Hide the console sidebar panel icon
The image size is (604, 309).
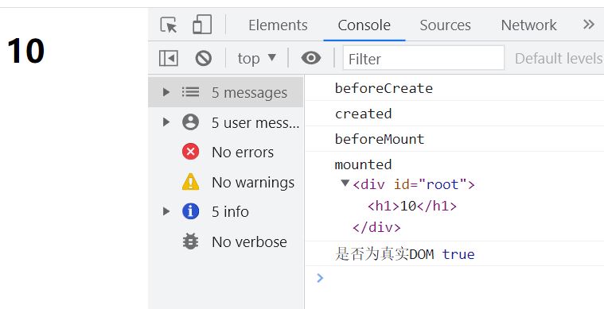(169, 59)
